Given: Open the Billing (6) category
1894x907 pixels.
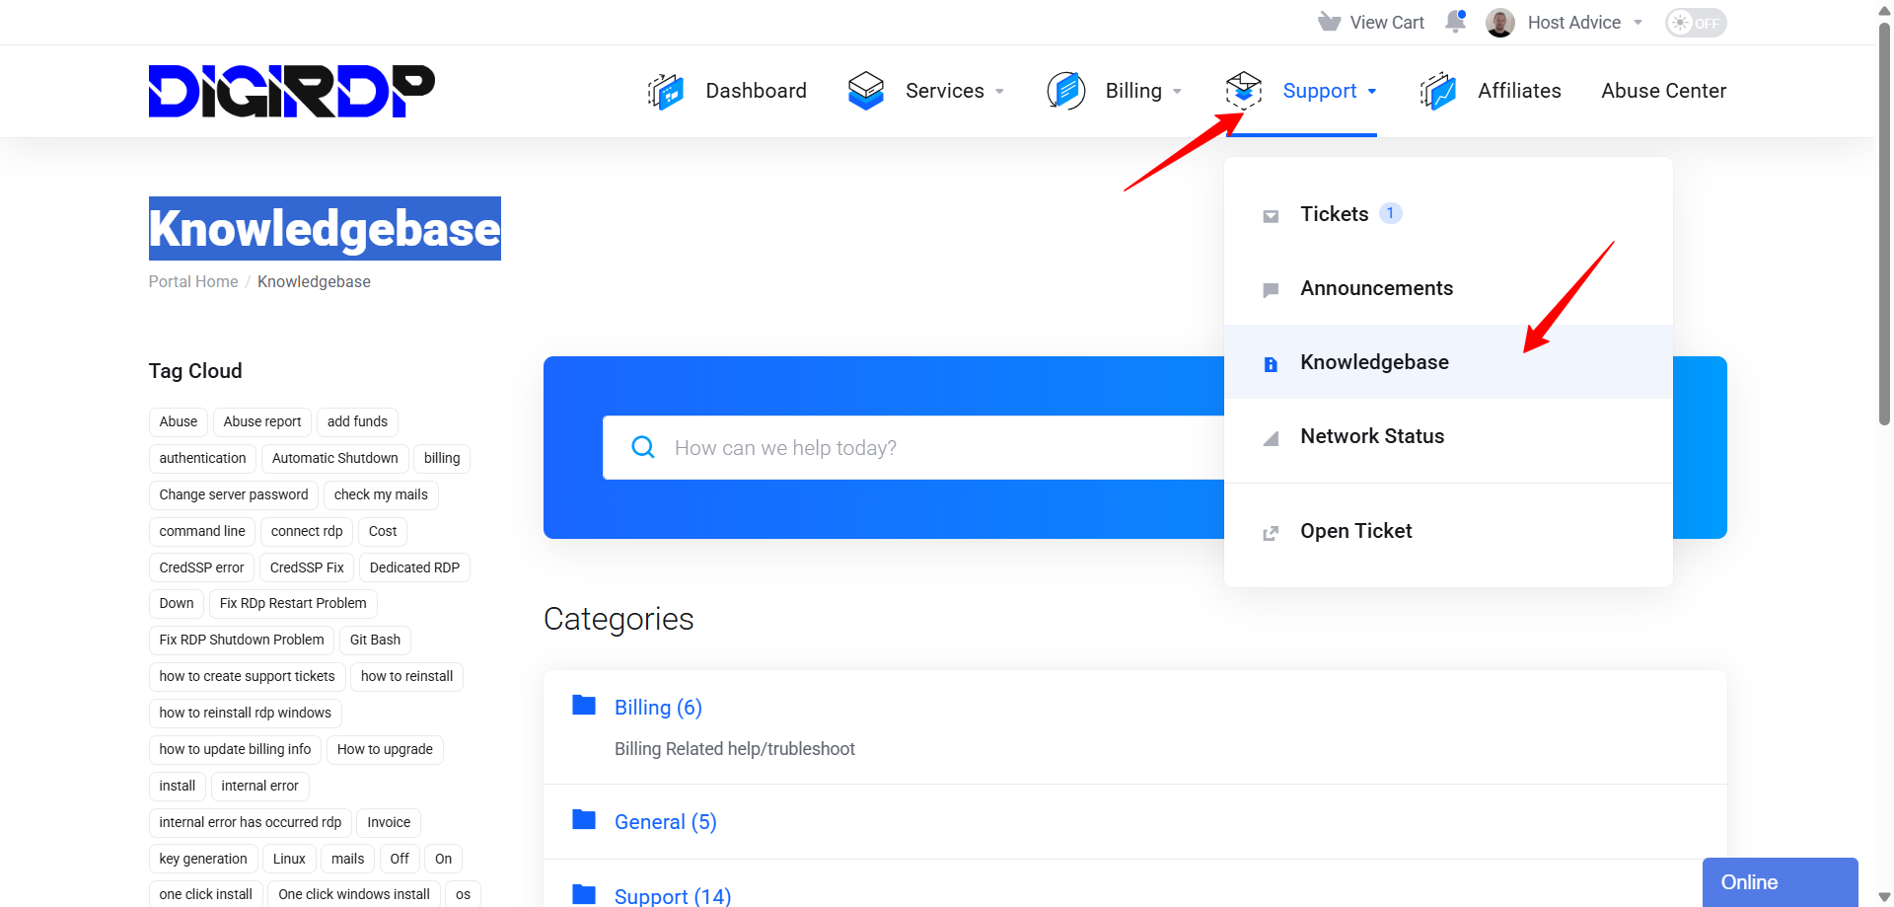Looking at the screenshot, I should (658, 708).
